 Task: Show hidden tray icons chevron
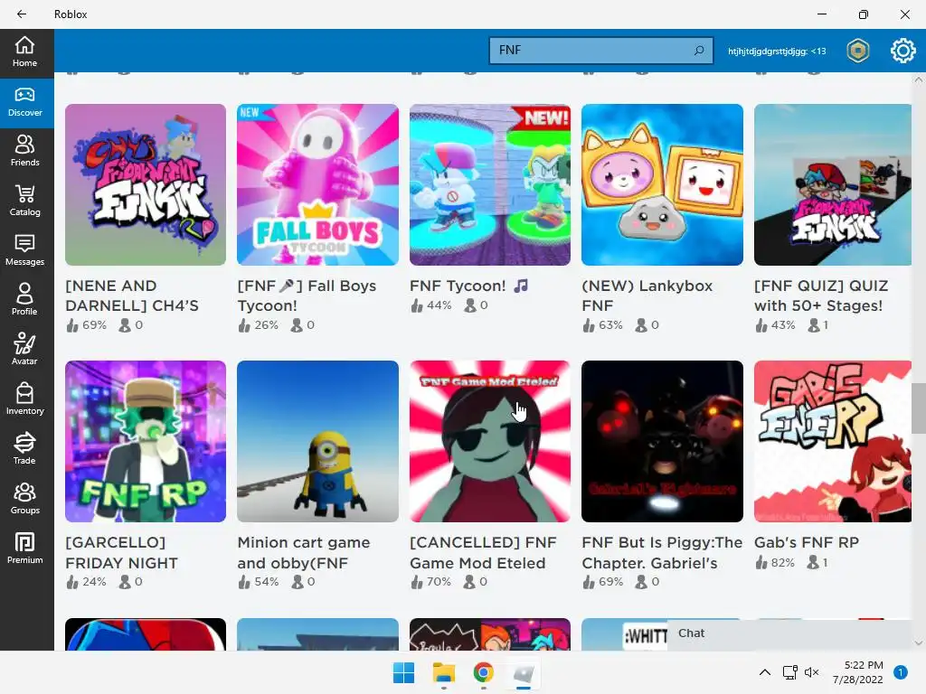pyautogui.click(x=764, y=672)
